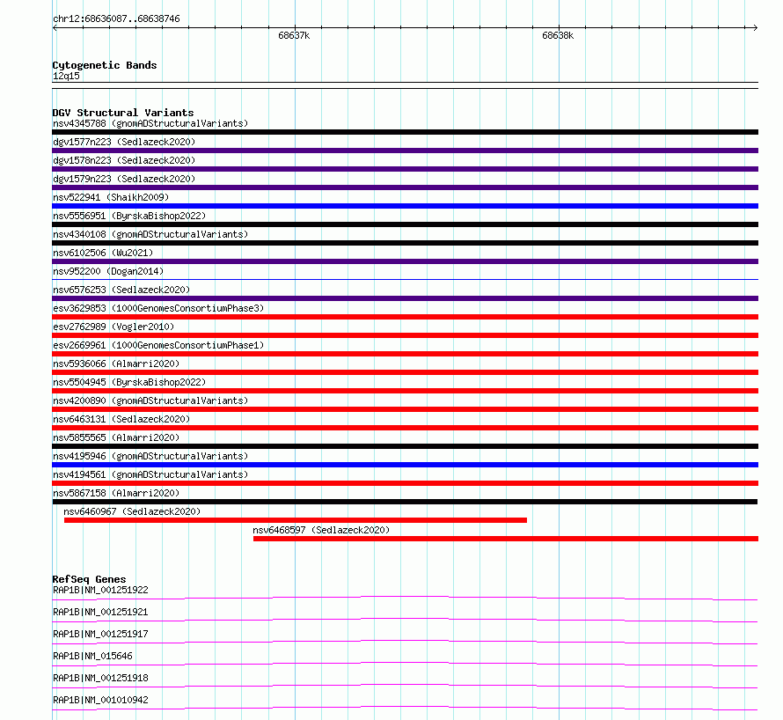Click esv3629853 (1000GenomesConsortiumPhase3) label
783x720 pixels.
[158, 308]
